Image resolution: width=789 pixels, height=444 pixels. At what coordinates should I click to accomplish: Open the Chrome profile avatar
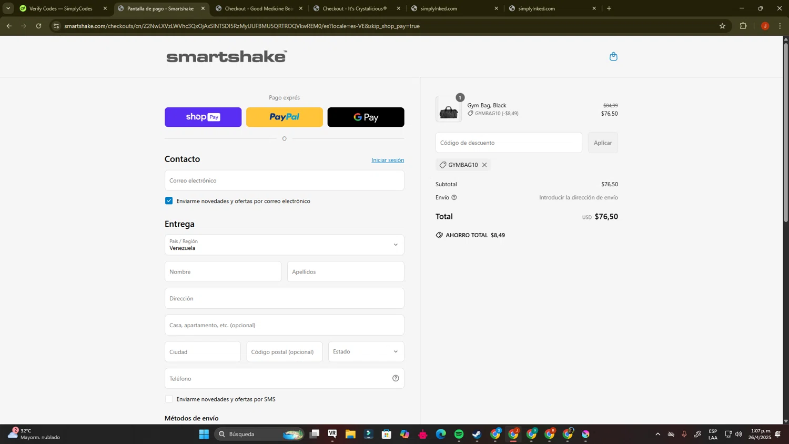click(765, 26)
